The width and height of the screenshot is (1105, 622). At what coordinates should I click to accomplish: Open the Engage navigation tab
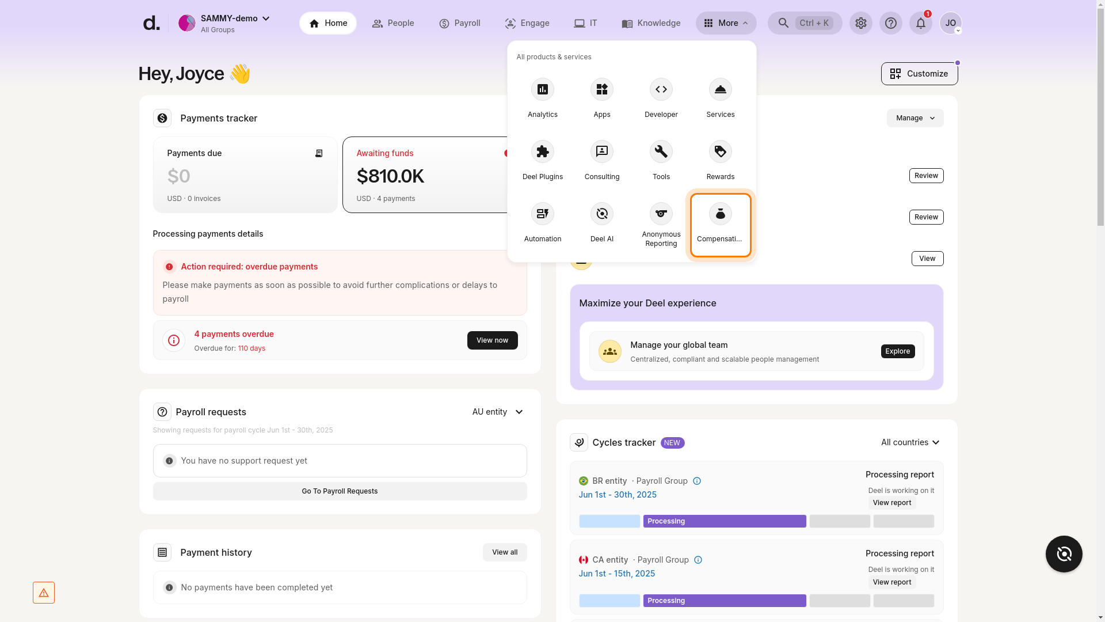tap(527, 23)
